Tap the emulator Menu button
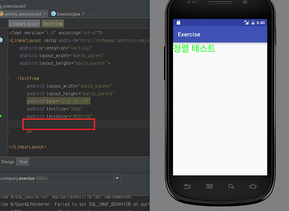The image size is (289, 211). tap(209, 186)
